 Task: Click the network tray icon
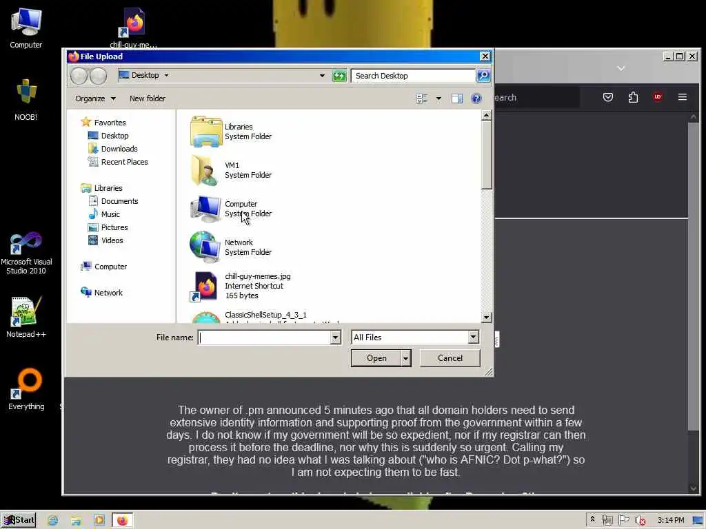point(607,521)
